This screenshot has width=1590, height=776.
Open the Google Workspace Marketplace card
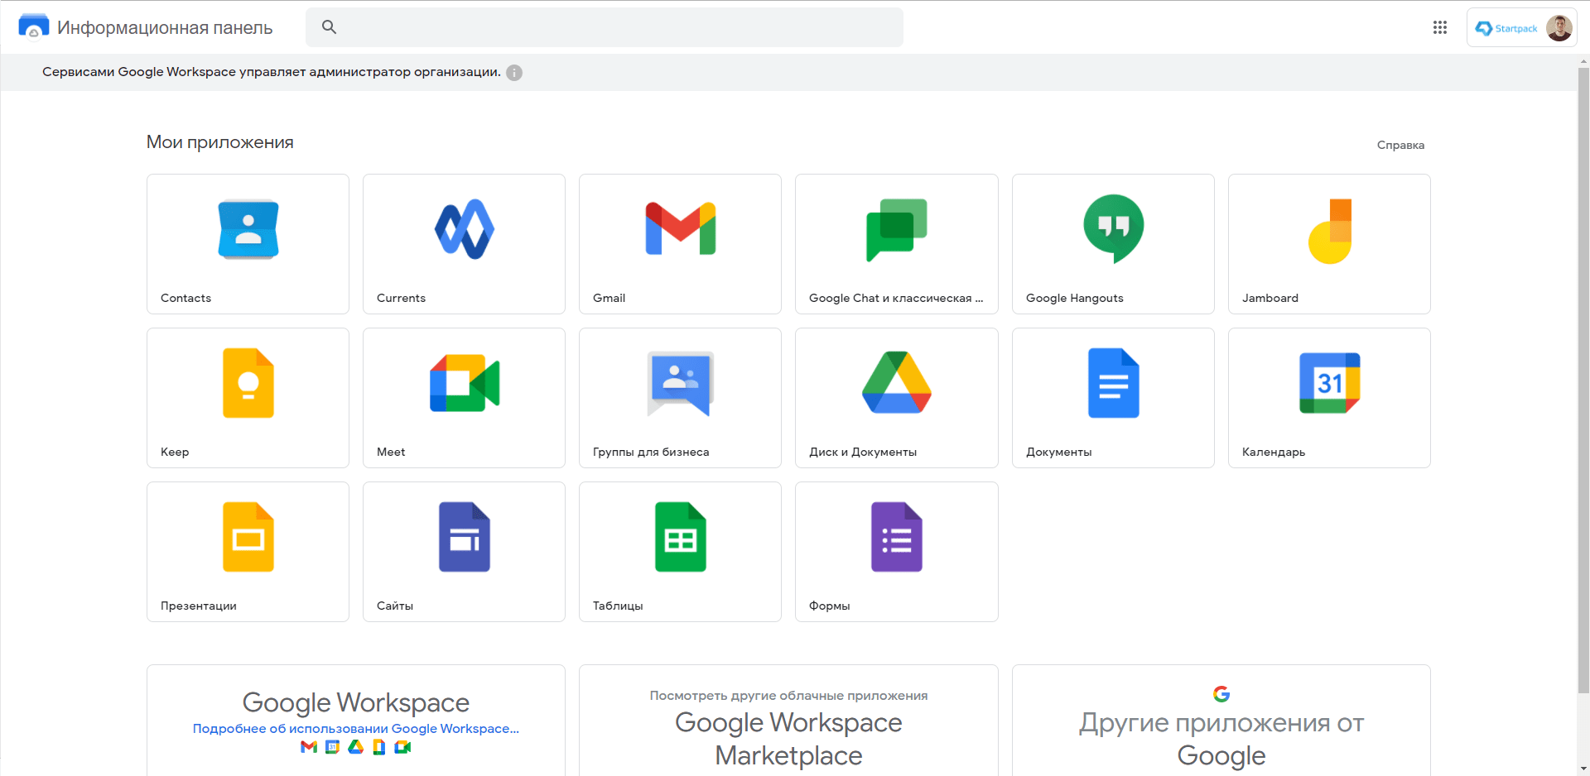click(788, 721)
